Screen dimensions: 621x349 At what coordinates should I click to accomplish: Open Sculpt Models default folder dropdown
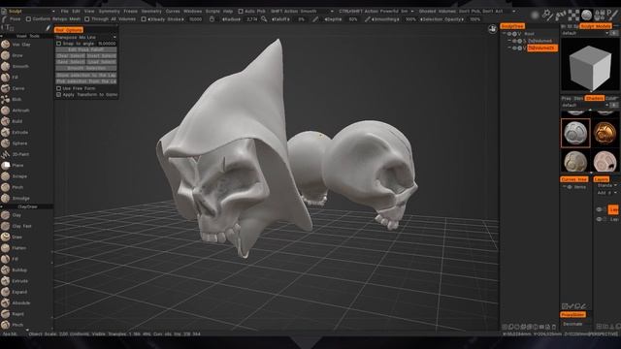[x=585, y=33]
